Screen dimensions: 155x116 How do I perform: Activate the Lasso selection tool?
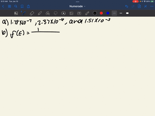pos(56,13)
